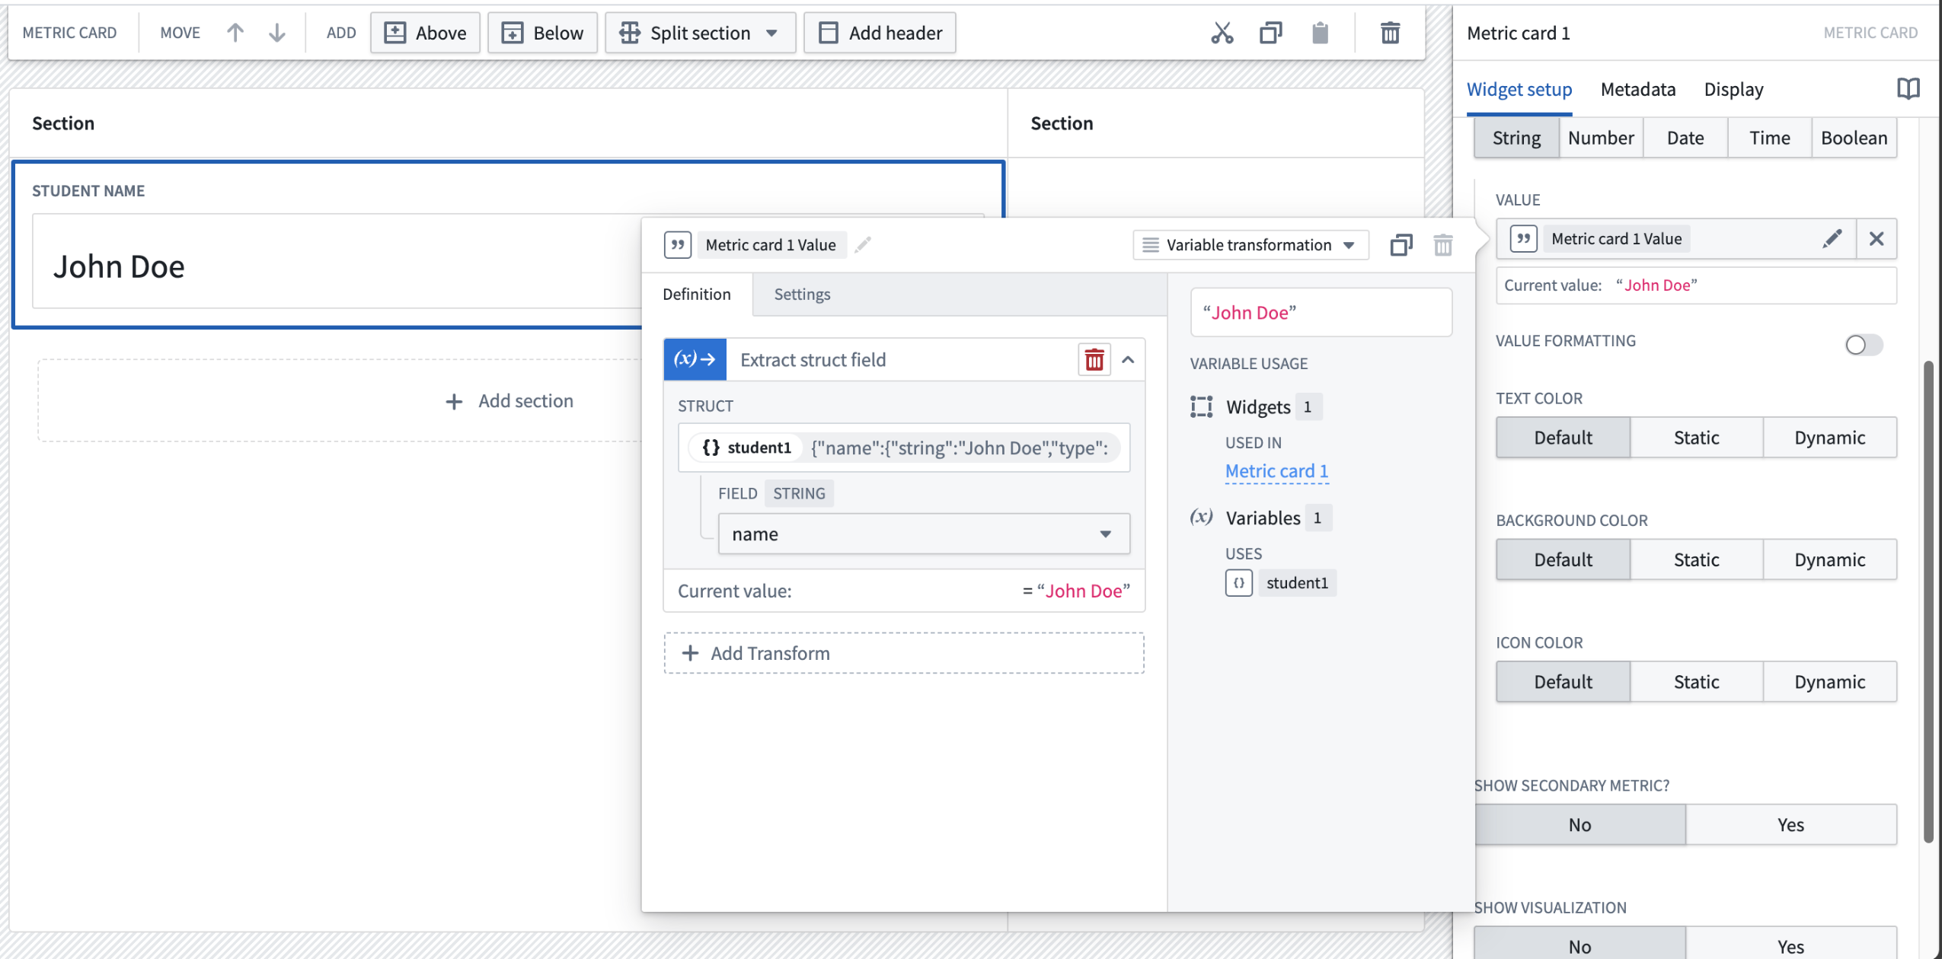Set Background Color to Default
This screenshot has width=1942, height=959.
tap(1563, 559)
